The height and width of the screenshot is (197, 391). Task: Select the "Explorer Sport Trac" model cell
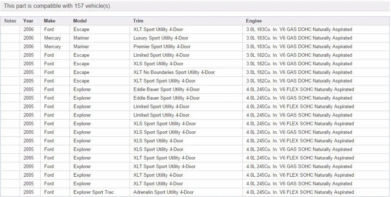93,192
